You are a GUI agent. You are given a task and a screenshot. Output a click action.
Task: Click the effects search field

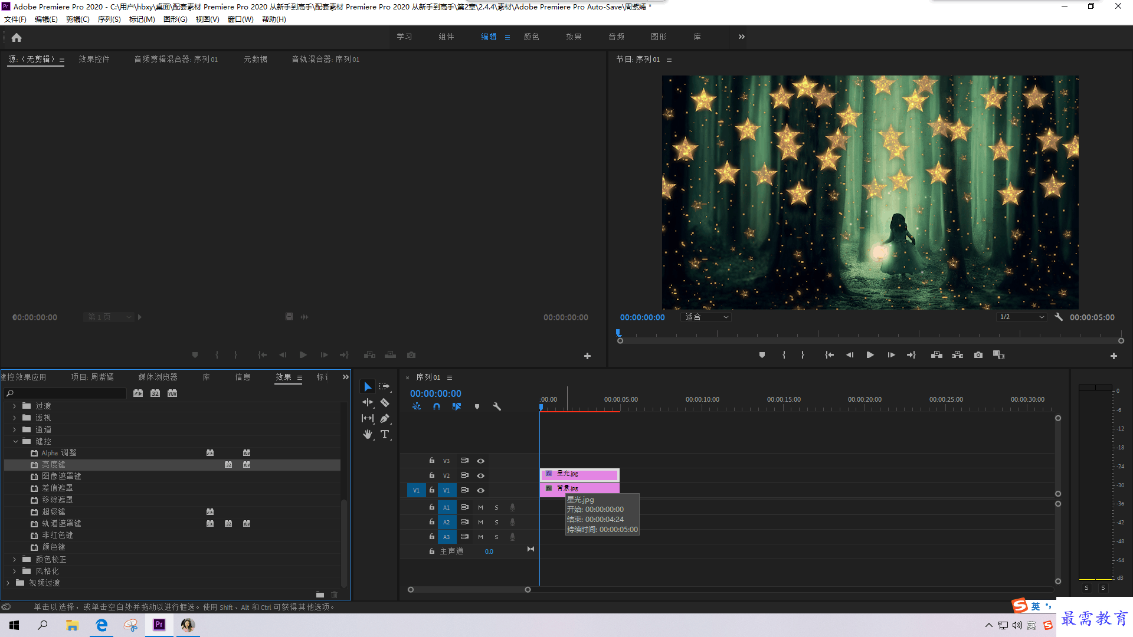[x=66, y=393]
